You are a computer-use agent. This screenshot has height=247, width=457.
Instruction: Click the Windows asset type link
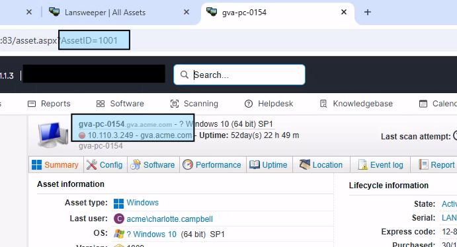142,203
